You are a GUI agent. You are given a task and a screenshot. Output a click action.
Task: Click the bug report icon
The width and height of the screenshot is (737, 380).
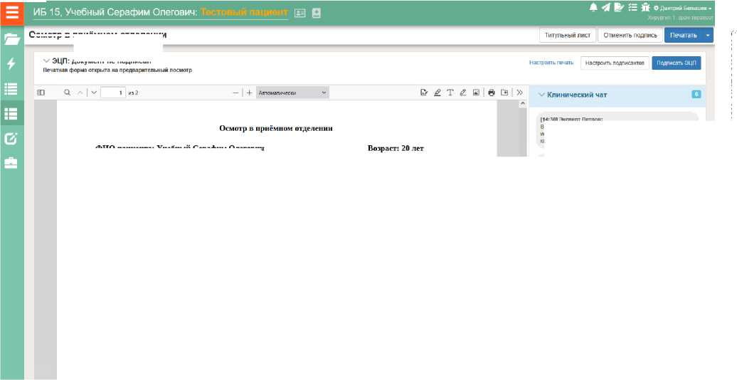pyautogui.click(x=645, y=7)
